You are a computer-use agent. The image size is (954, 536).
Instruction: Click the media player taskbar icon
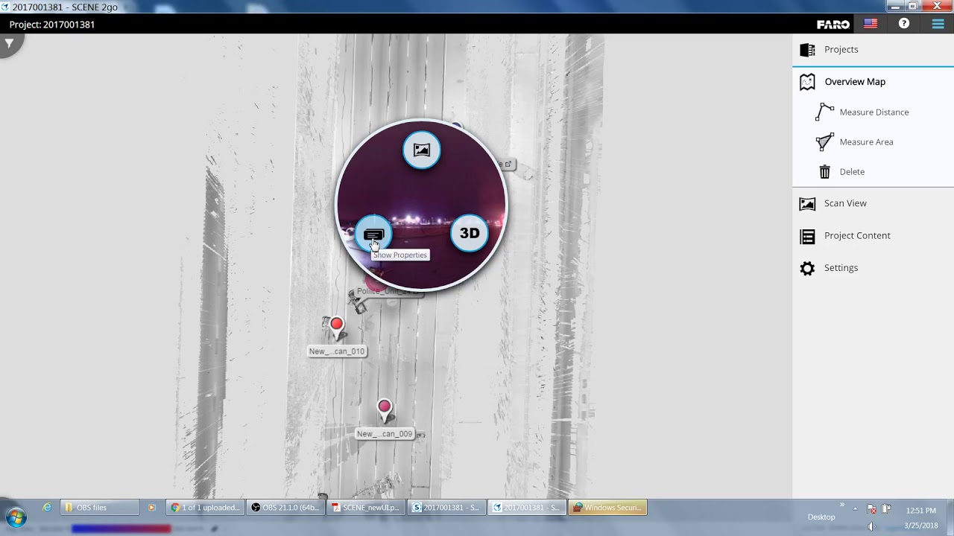(152, 508)
